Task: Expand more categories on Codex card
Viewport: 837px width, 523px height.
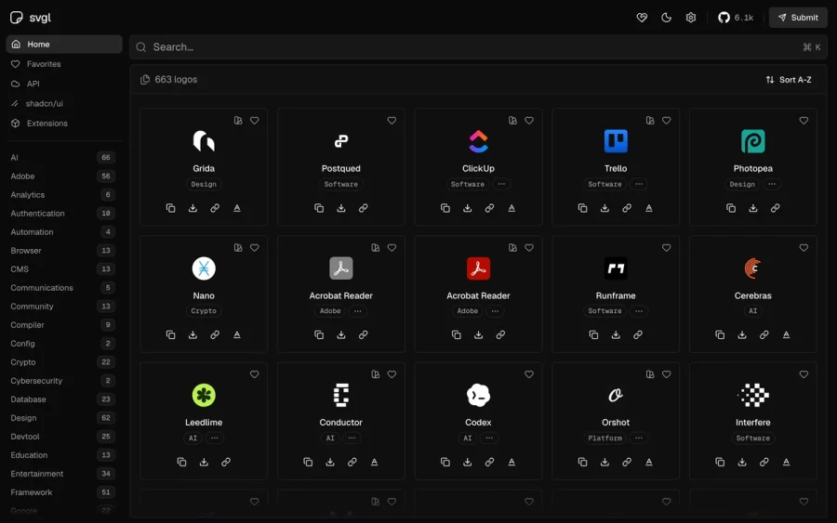Action: 489,438
